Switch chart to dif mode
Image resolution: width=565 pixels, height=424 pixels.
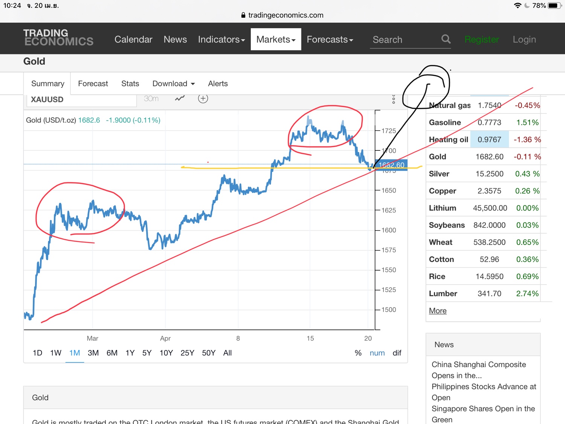click(x=397, y=353)
